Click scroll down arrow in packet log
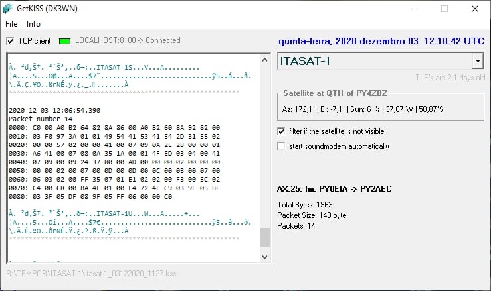Screen dimensions: 491x291 [x=264, y=257]
